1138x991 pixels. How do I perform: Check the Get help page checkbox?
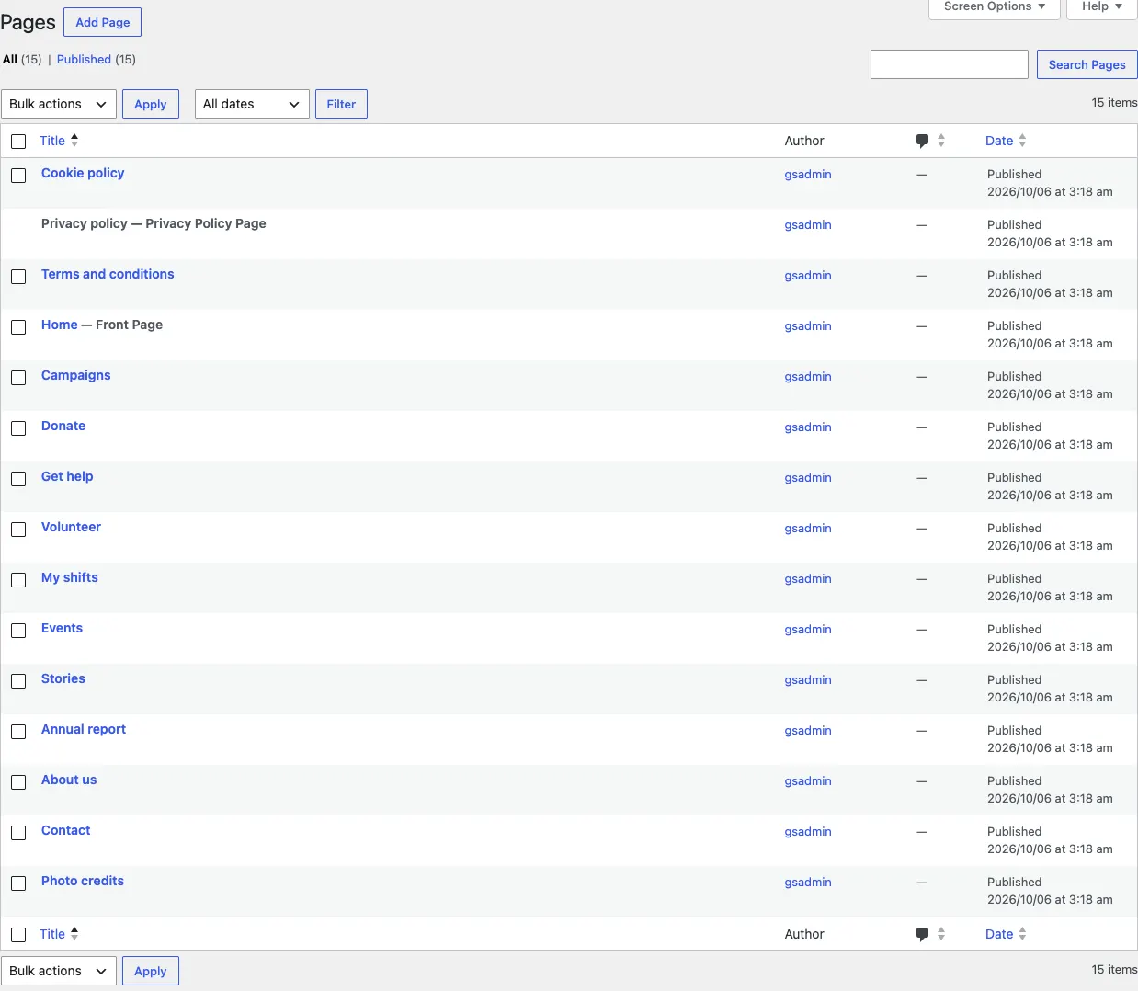18,479
